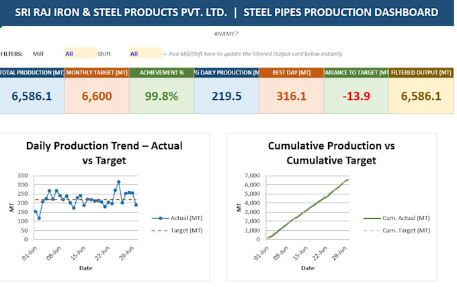Click the Monthly Target (MT) header label
Screen dimensions: 457x287
click(97, 72)
